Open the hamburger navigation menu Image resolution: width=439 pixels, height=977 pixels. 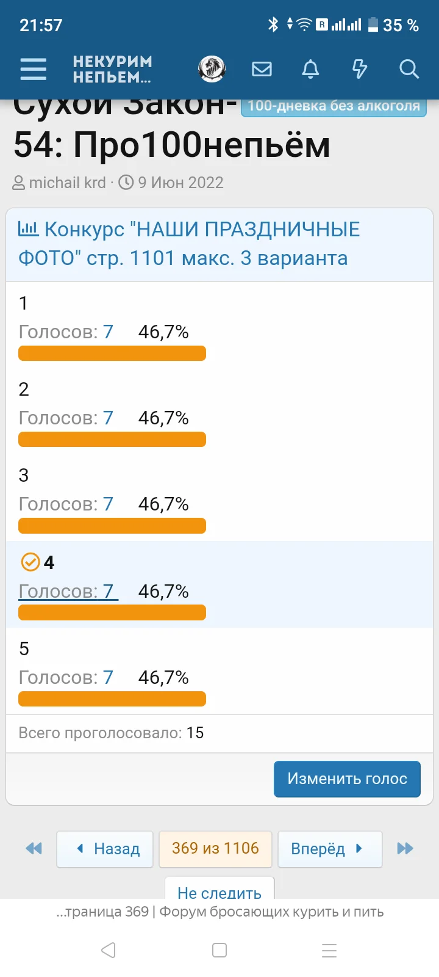tap(34, 69)
